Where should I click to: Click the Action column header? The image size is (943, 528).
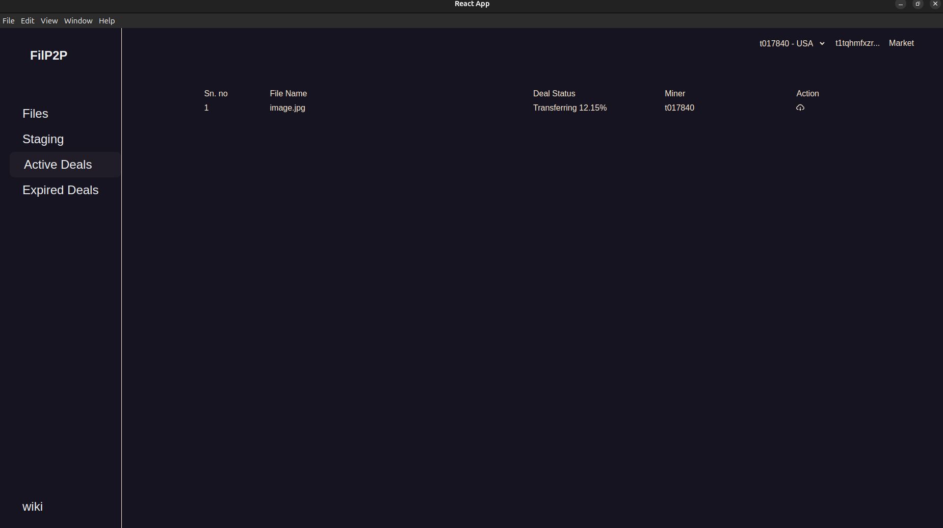click(x=807, y=94)
